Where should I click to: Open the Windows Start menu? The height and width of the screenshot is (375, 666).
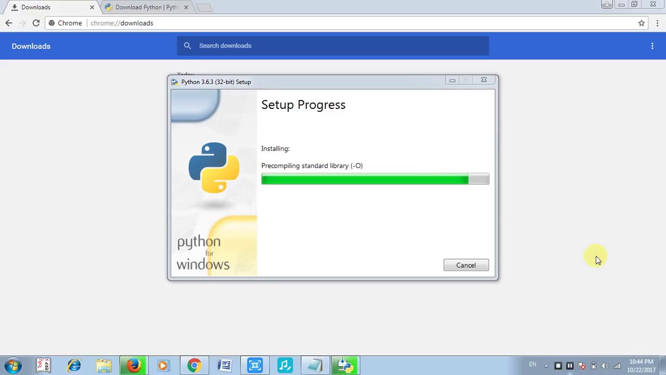(13, 366)
